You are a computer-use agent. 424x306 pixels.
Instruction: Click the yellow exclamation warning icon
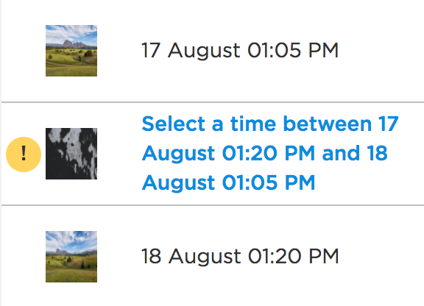coord(24,154)
